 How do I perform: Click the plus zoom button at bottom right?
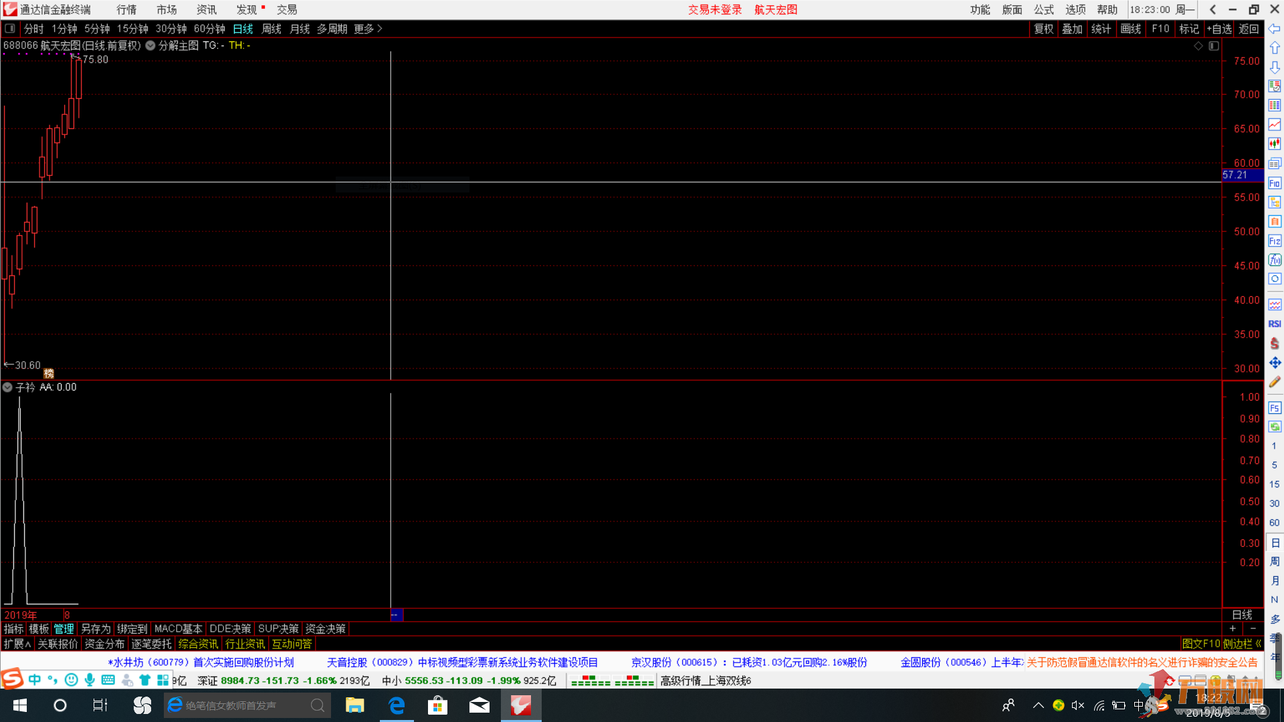[1233, 628]
